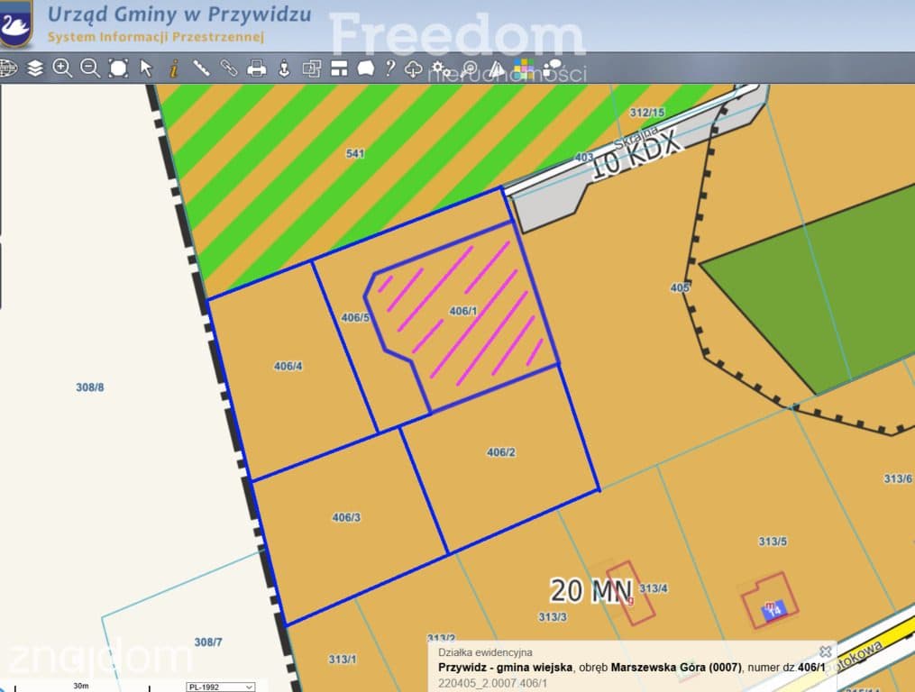Activate the arrow selection tool
The width and height of the screenshot is (915, 692).
click(x=146, y=68)
